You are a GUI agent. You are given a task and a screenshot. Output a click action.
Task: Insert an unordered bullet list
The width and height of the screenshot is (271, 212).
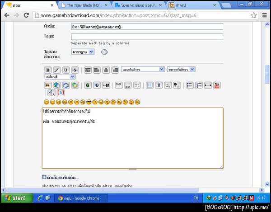(190, 85)
